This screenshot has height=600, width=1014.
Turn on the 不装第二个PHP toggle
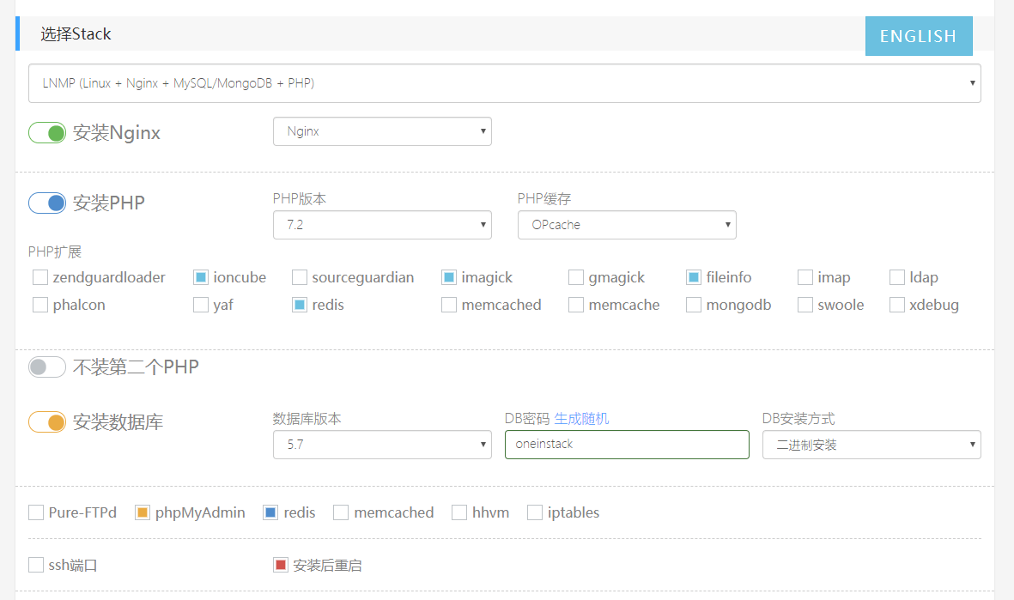(47, 367)
